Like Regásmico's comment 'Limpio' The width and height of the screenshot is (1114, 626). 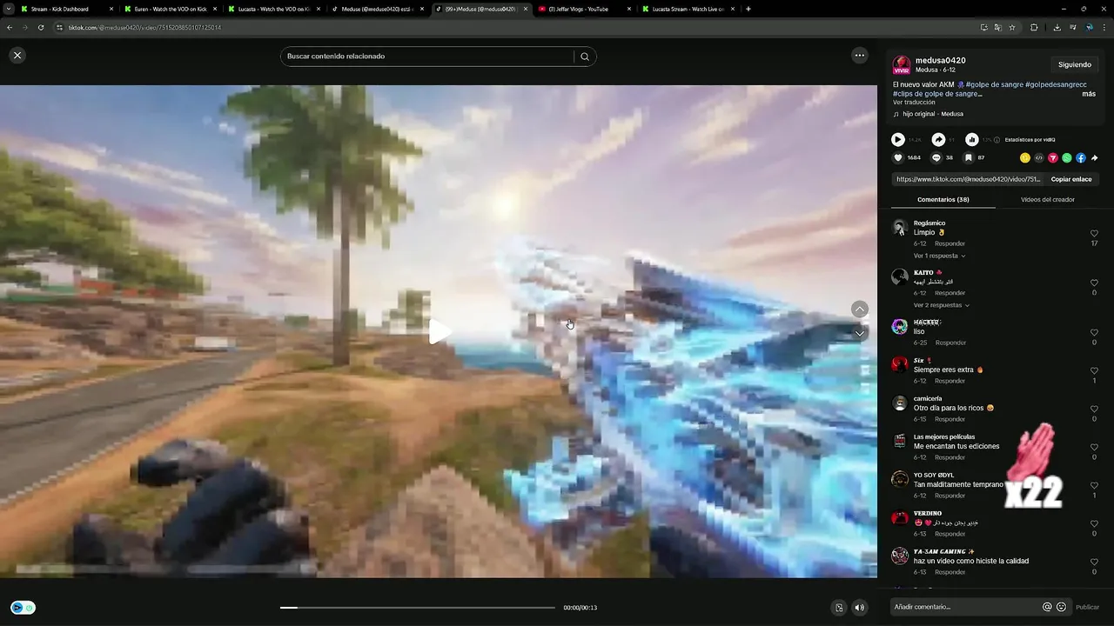1094,234
